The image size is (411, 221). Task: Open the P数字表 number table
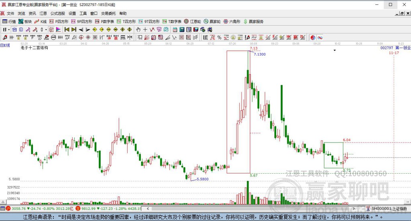pyautogui.click(x=105, y=22)
